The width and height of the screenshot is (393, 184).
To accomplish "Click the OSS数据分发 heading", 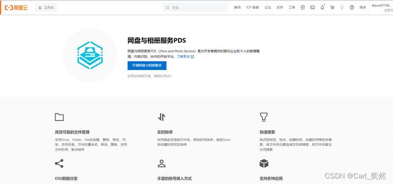I will (x=66, y=179).
